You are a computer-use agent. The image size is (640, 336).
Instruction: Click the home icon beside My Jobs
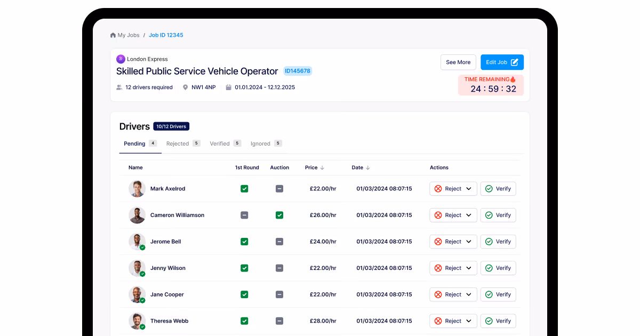click(113, 35)
